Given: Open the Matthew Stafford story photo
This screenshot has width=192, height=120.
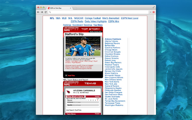Looking at the screenshot, I should [83, 46].
